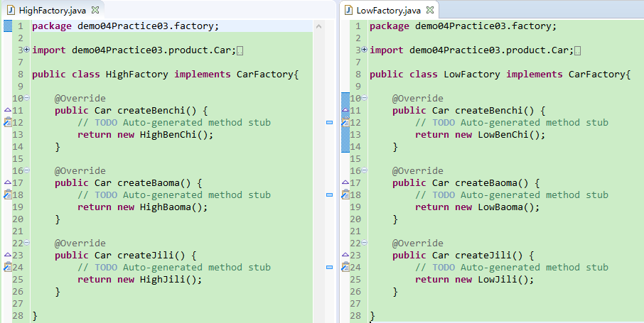Switch to the HighFactory.java editor tab

(53, 9)
